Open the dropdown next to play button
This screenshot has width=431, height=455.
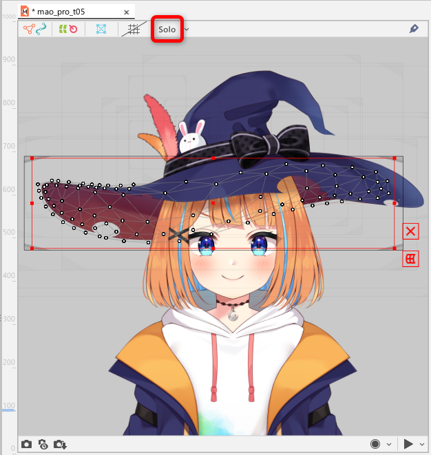pyautogui.click(x=421, y=444)
